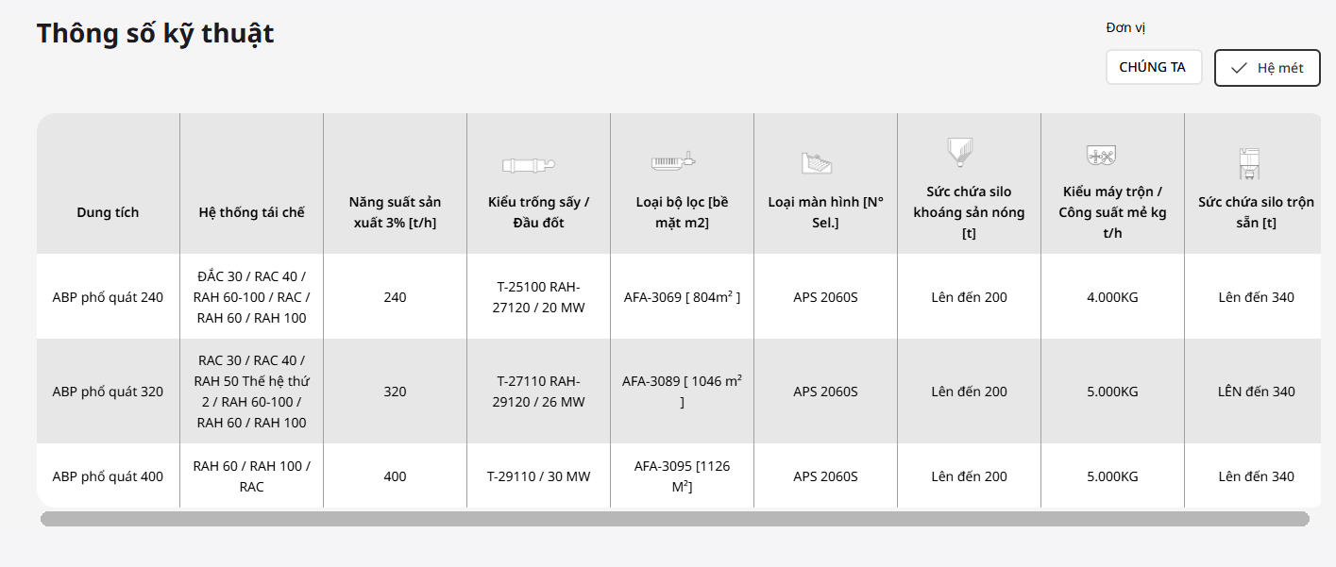
Task: Click the horizontal table scrollbar
Action: click(674, 519)
